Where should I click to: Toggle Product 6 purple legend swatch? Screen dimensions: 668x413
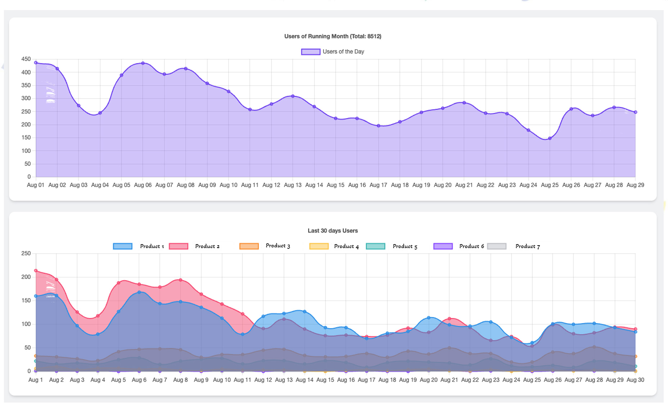coord(443,246)
